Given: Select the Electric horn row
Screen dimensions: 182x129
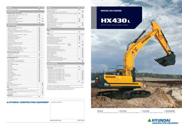Looking at the screenshot, I should click(26, 33).
